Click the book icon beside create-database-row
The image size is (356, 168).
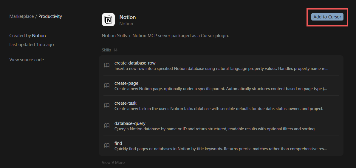107,65
